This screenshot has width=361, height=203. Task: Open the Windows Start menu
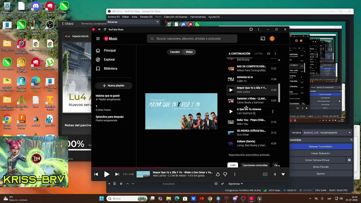[102, 198]
